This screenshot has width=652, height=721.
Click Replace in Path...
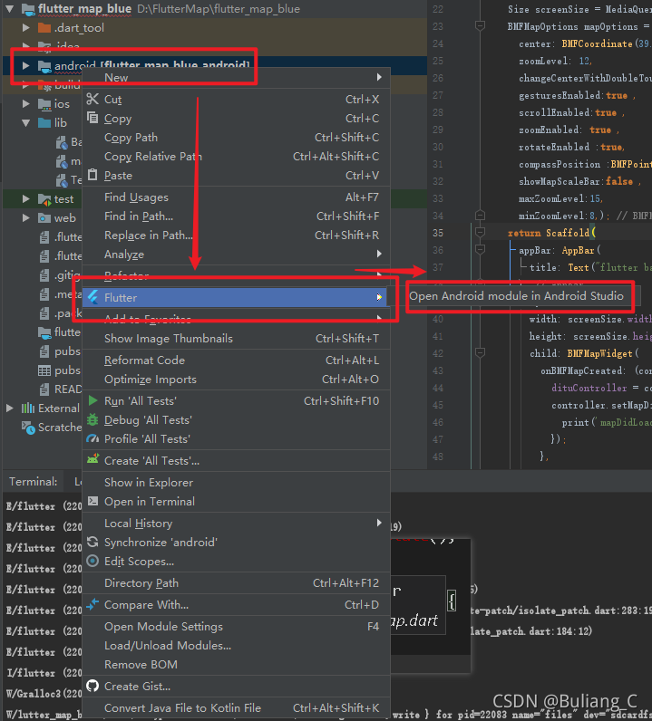(x=236, y=235)
